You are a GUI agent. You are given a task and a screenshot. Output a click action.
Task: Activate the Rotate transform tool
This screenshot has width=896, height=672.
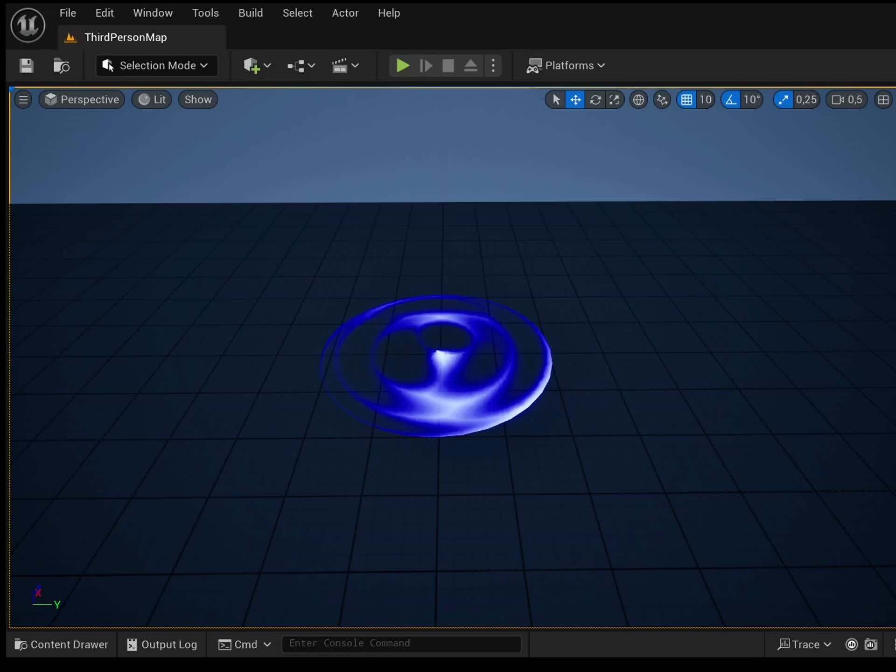pyautogui.click(x=596, y=99)
